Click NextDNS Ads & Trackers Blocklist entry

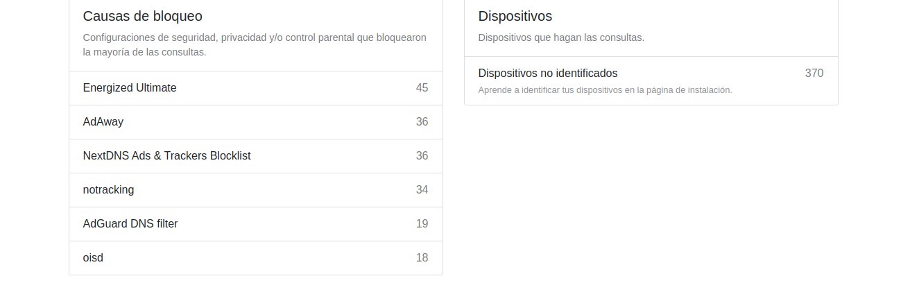(166, 156)
